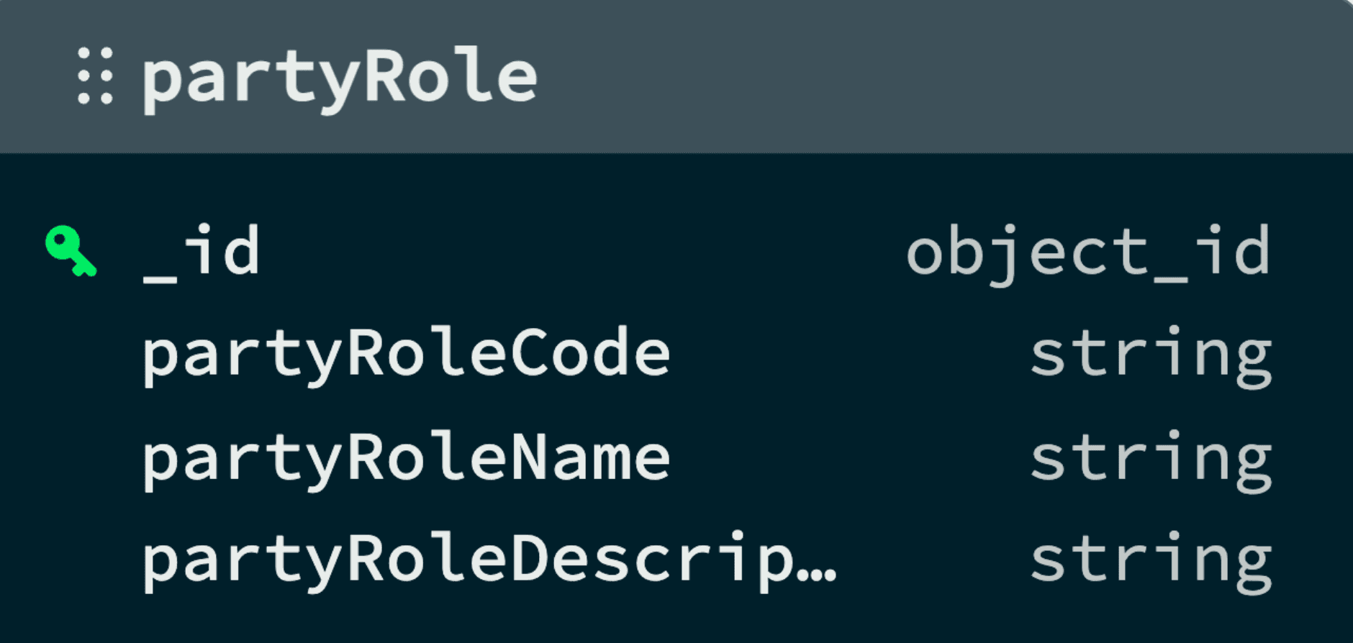Click the green primary key icon
This screenshot has height=643, width=1353.
pos(70,250)
